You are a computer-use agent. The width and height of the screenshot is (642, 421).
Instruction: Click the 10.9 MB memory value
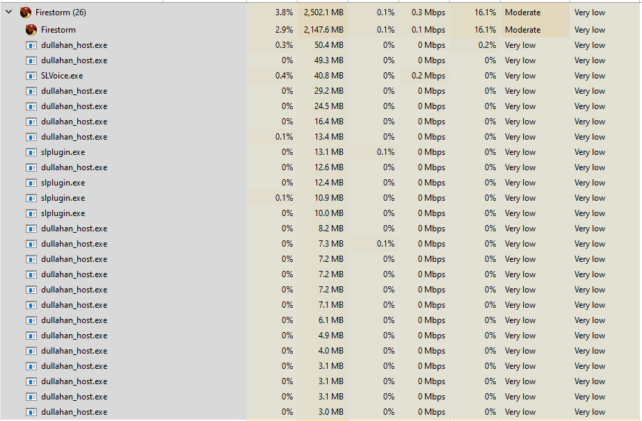[329, 198]
